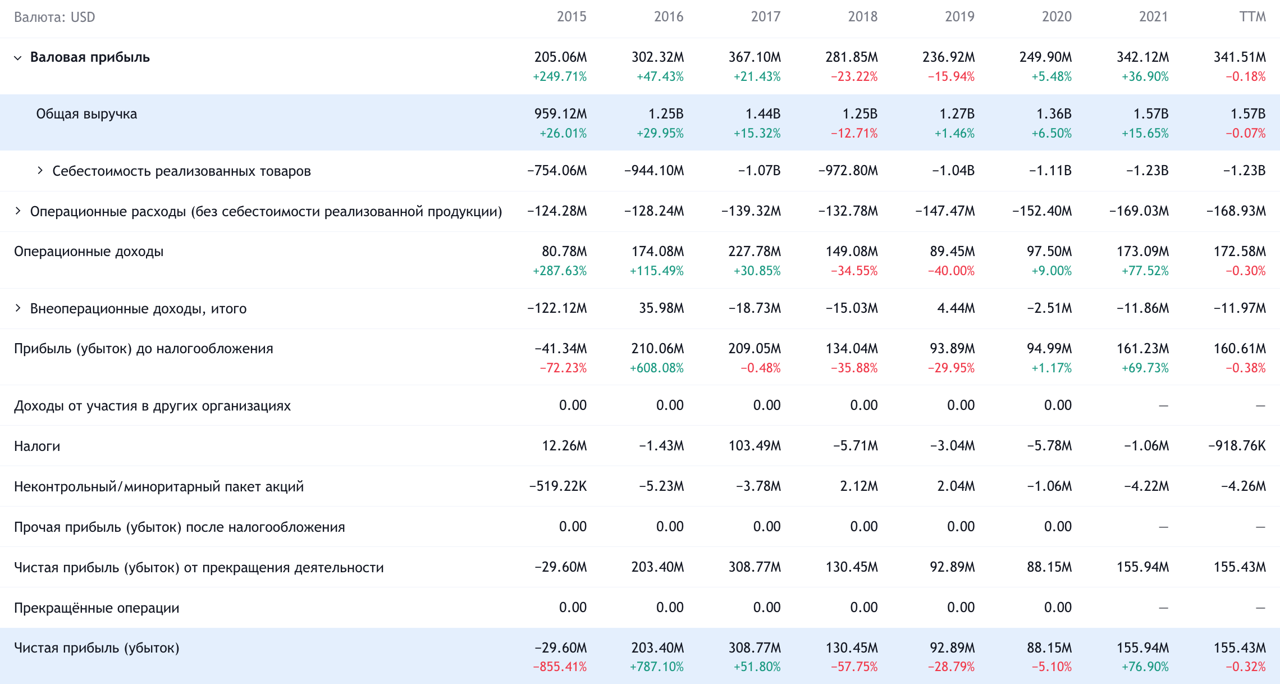Click gross profit TTM value 341.51M
This screenshot has height=684, width=1280.
(1240, 57)
